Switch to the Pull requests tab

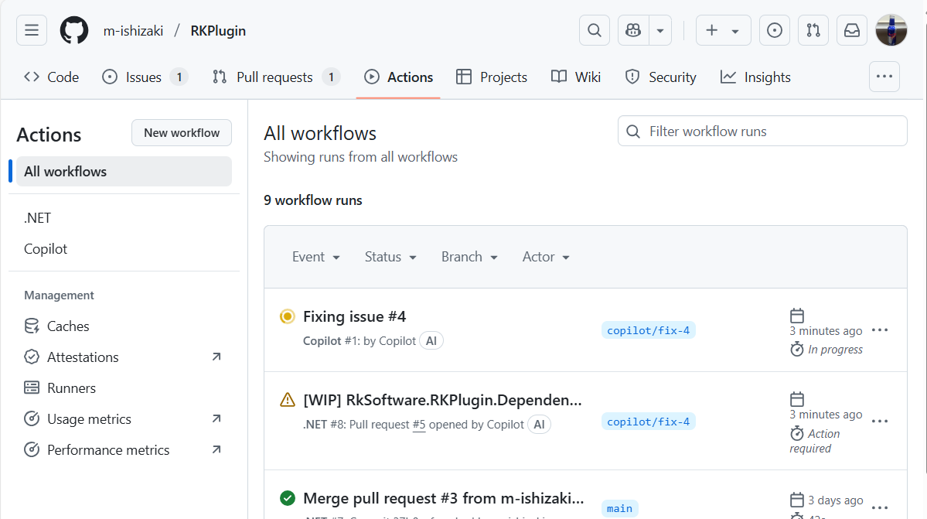tap(276, 77)
